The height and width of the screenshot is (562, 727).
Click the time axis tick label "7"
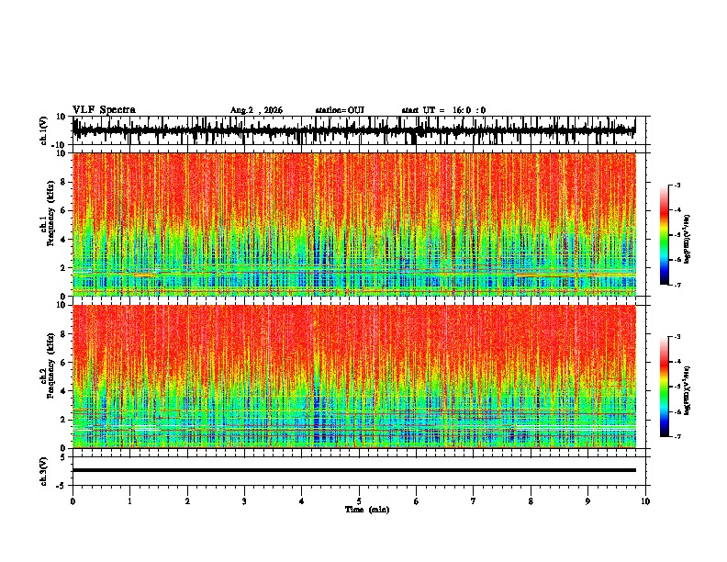click(474, 501)
